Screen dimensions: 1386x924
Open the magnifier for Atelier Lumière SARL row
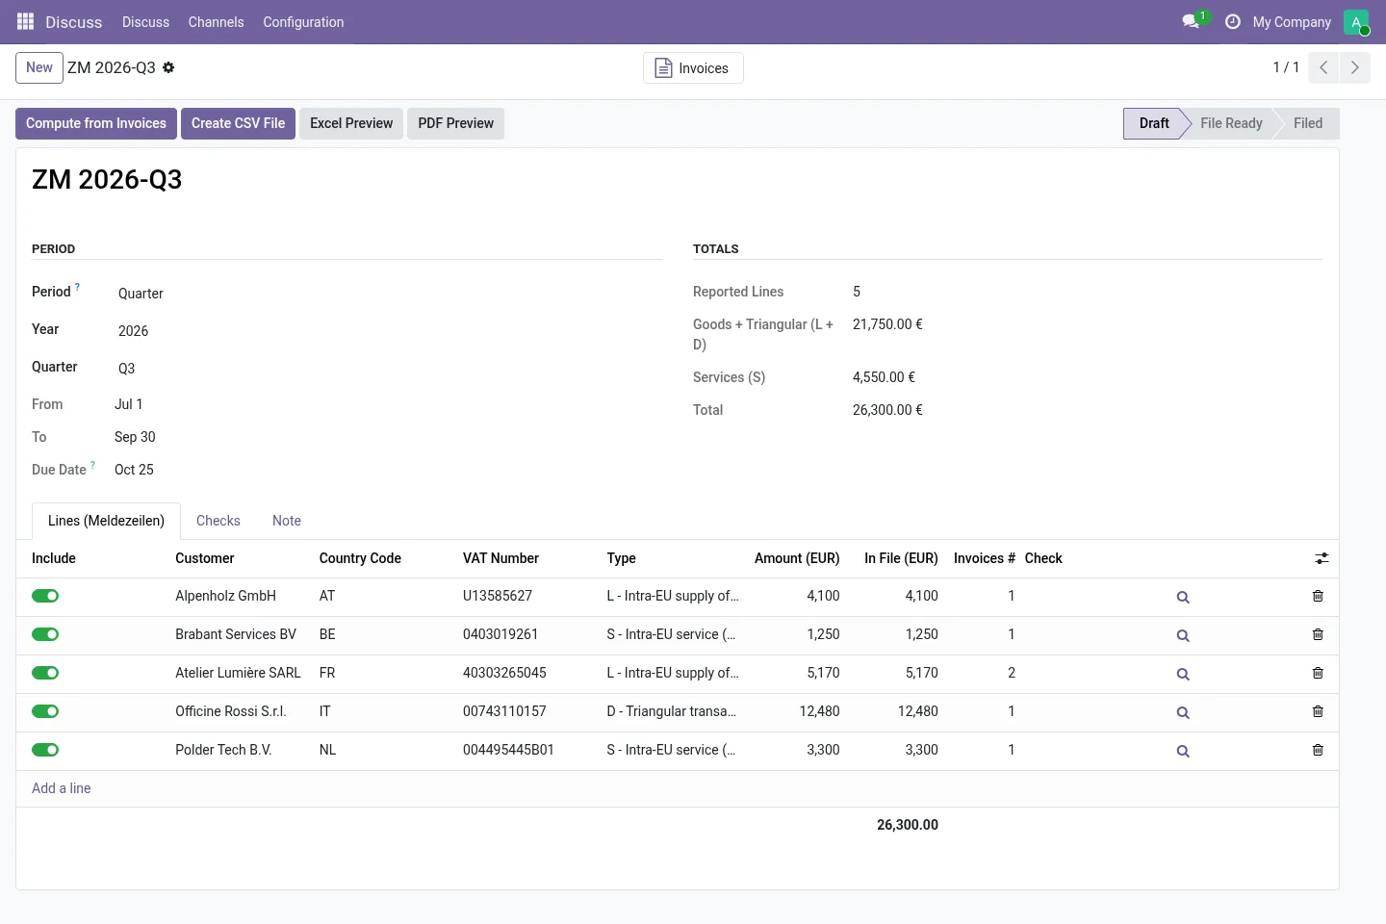[x=1183, y=674]
